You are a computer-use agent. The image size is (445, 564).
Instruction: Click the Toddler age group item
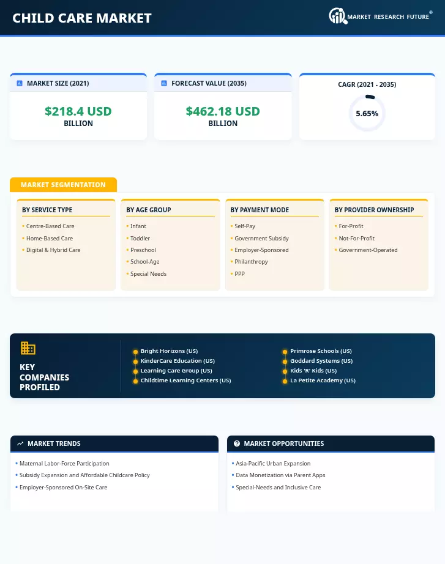point(140,239)
